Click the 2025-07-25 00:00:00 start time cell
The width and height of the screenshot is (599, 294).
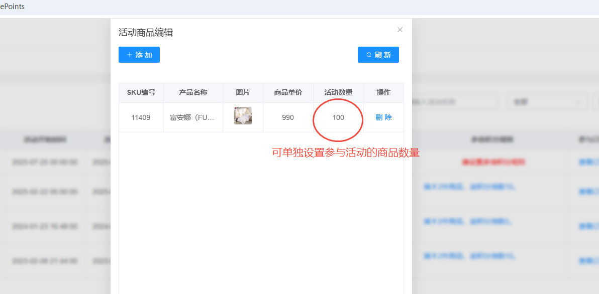(45, 162)
